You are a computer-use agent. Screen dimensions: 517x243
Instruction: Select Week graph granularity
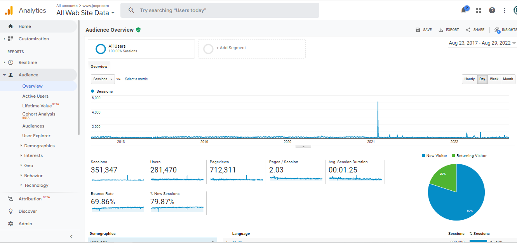pyautogui.click(x=494, y=79)
